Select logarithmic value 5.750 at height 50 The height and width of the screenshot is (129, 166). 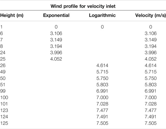[102, 78]
